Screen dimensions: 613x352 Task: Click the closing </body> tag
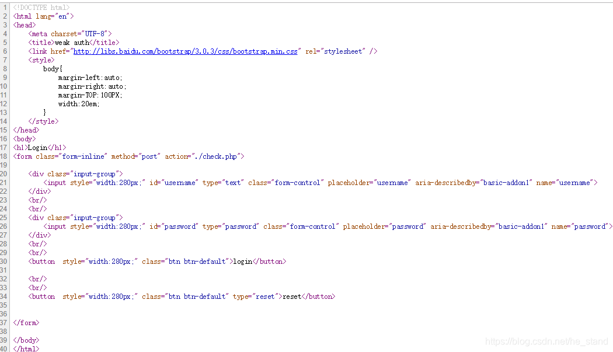(26, 340)
